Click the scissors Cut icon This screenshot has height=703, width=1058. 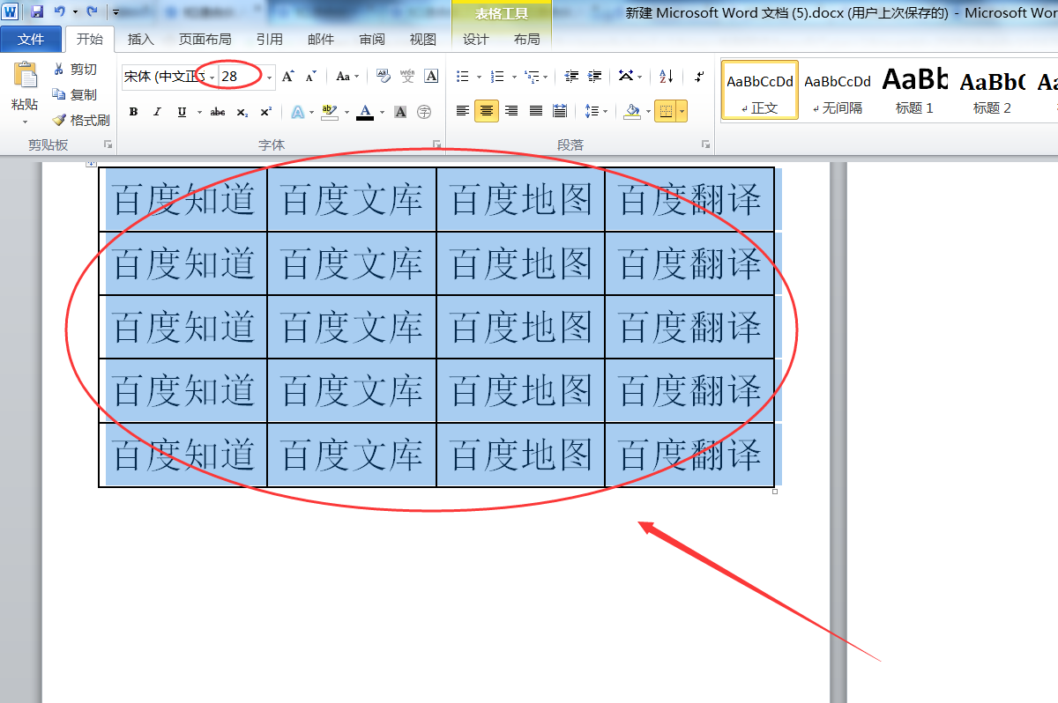[x=59, y=70]
